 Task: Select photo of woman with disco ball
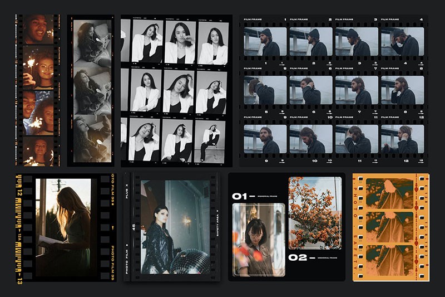point(175,227)
